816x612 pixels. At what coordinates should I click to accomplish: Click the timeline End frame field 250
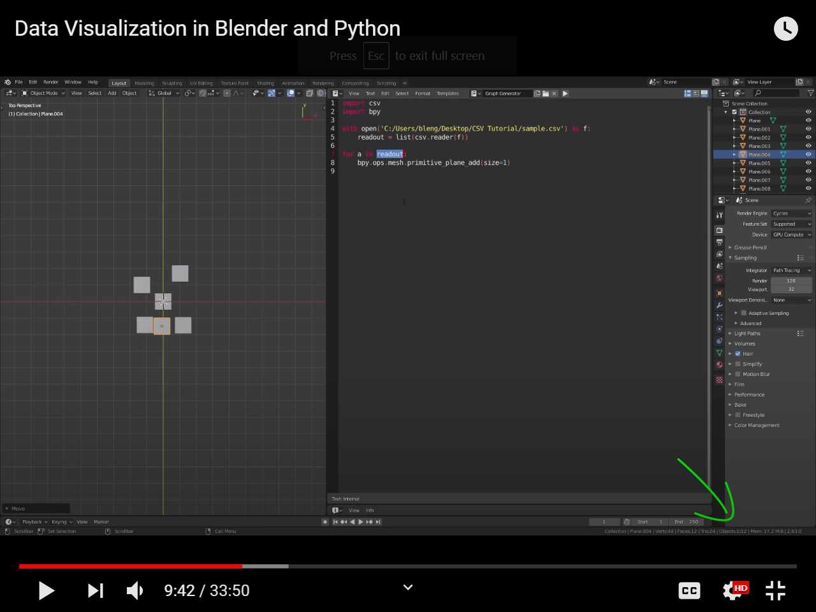click(x=686, y=521)
